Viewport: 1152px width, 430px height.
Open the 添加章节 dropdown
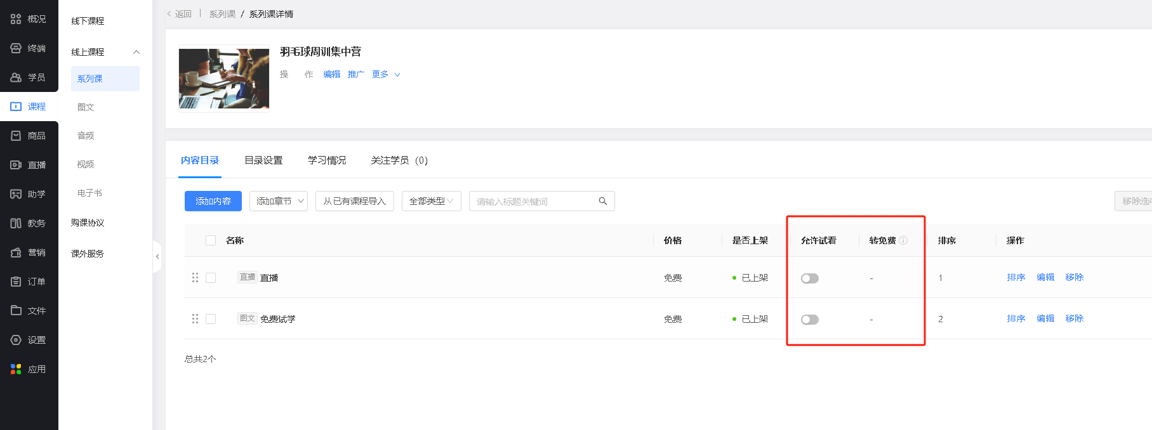point(279,201)
